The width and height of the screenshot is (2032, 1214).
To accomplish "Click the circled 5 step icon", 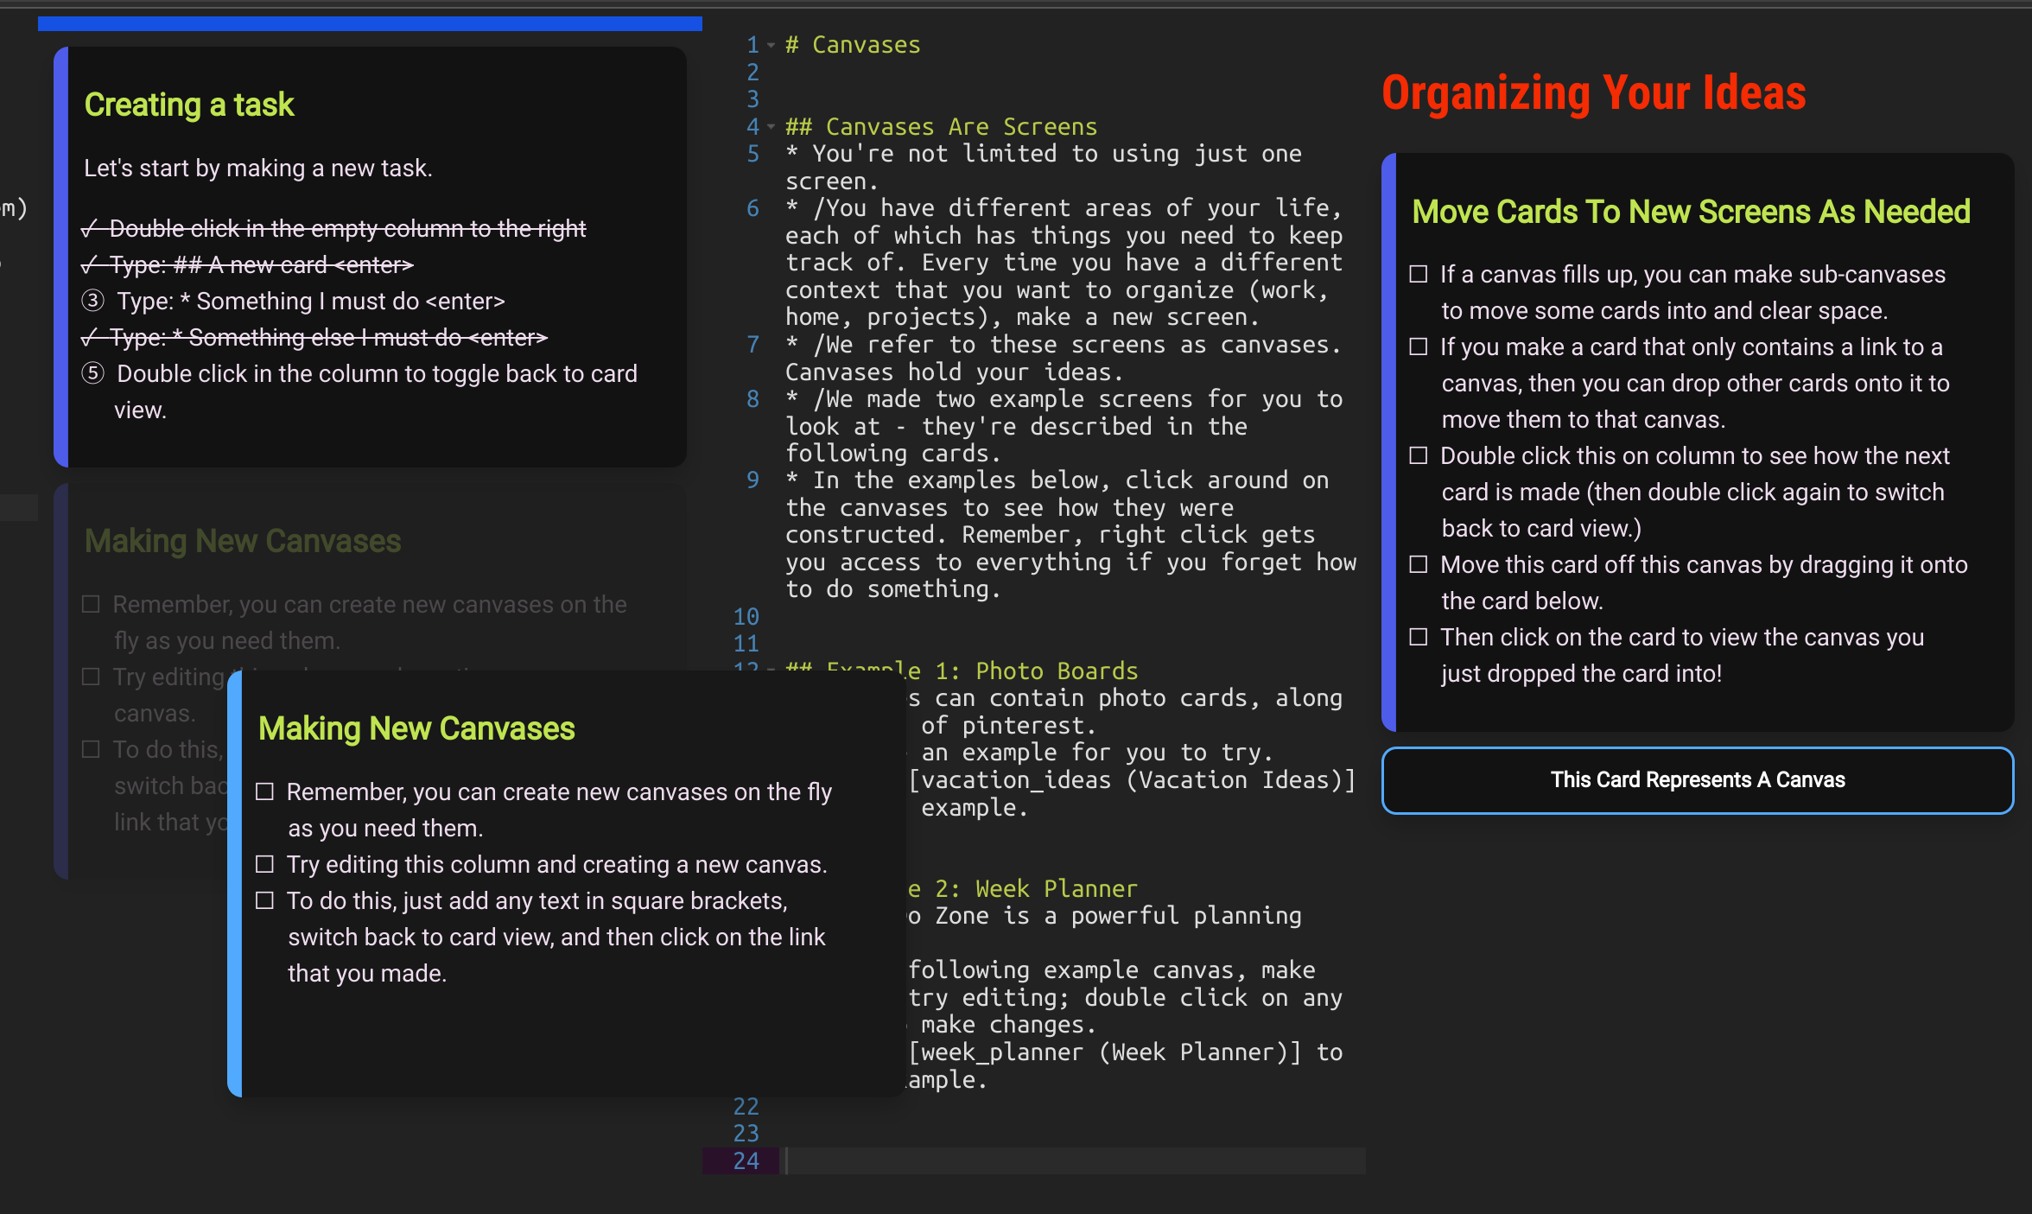I will tap(92, 373).
